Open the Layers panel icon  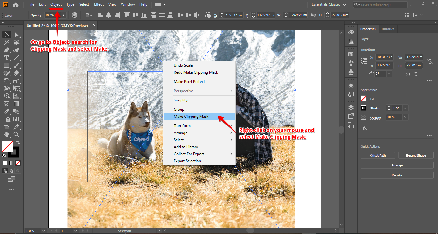[351, 107]
